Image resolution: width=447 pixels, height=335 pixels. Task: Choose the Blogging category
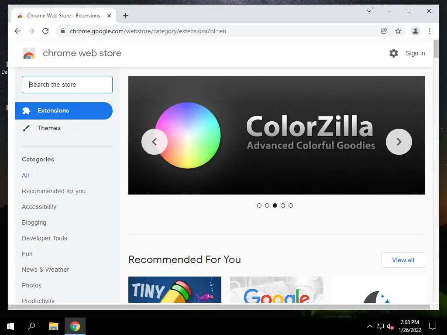click(x=34, y=222)
